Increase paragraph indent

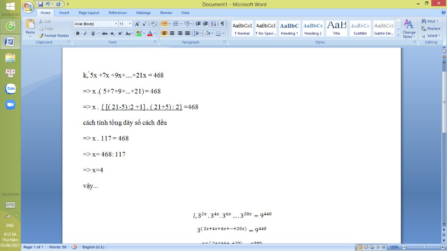205,24
